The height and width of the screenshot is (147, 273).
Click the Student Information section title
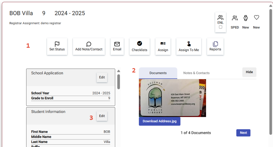[48, 112]
